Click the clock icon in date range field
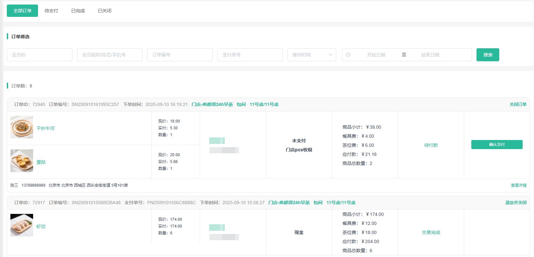 pyautogui.click(x=348, y=55)
